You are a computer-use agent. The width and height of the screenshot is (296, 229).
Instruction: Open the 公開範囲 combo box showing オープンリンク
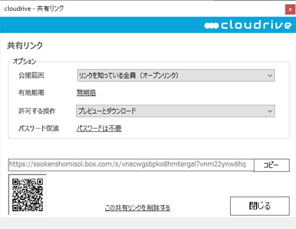[x=176, y=75]
